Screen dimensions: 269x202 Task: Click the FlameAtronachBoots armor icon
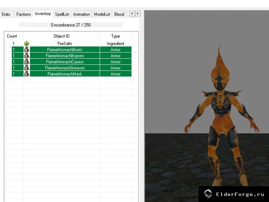27,49
